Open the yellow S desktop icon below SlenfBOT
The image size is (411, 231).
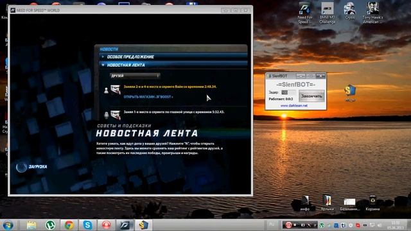click(x=350, y=93)
